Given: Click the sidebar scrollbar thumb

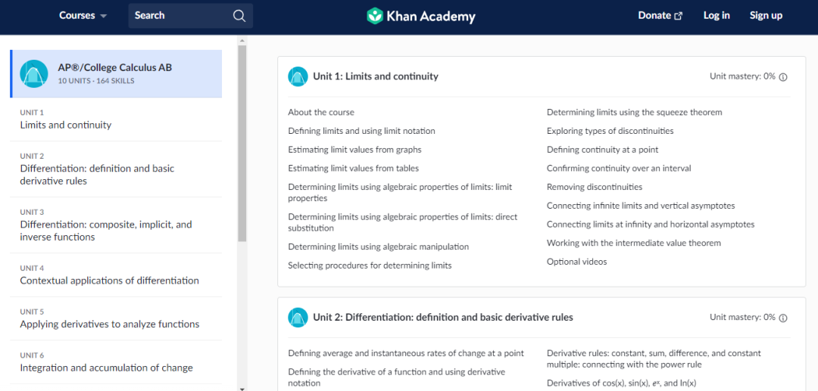Looking at the screenshot, I should pos(242,143).
